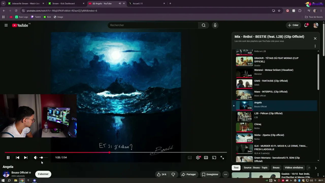Adjust the player volume slider

[x=43, y=158]
